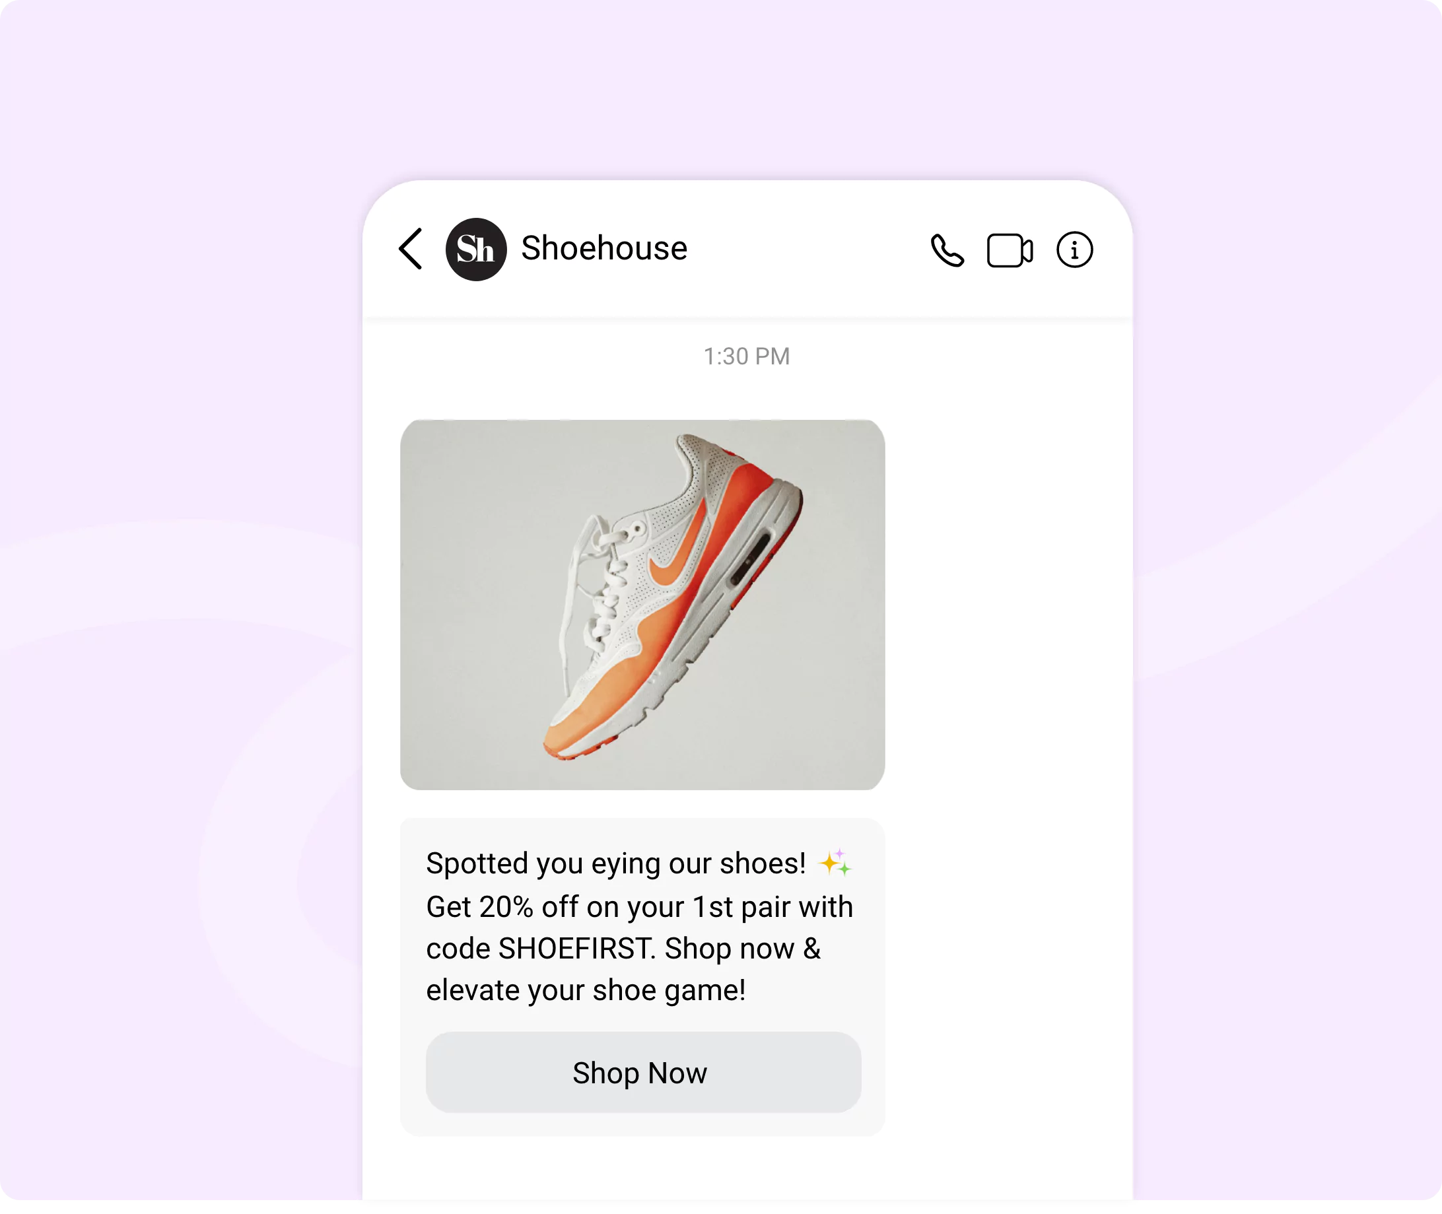Open the Shoehouse 'Sh' profile avatar
Viewport: 1442px width, 1214px height.
pyautogui.click(x=475, y=249)
